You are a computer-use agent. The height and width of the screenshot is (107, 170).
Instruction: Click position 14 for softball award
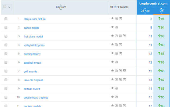tap(150, 89)
